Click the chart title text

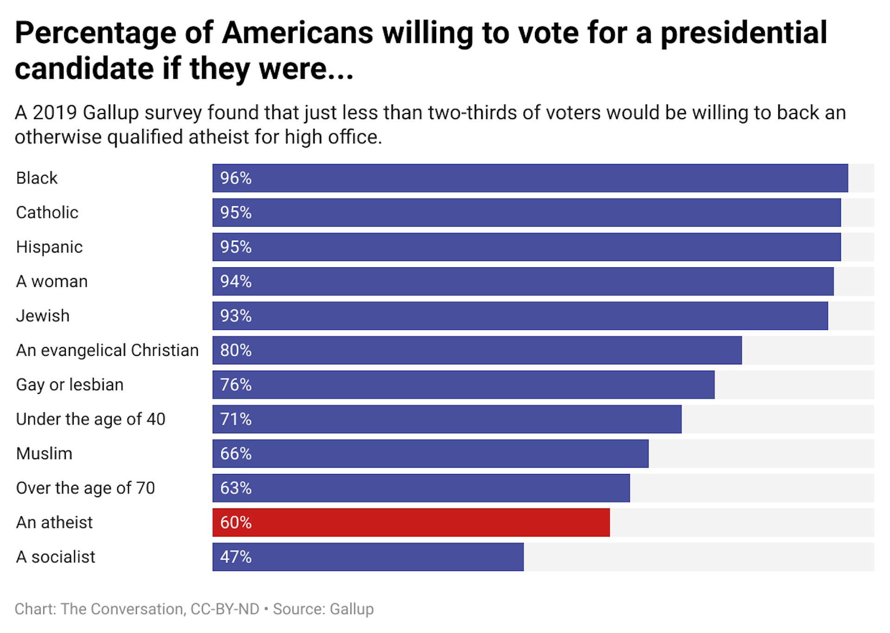click(x=421, y=50)
